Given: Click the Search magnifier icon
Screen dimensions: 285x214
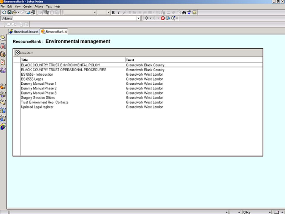Looking at the screenshot, I should (x=173, y=18).
